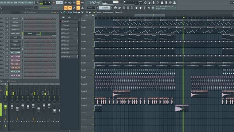Open the playlist view icon
Image resolution: width=234 pixels, height=132 pixels.
tap(116, 8)
